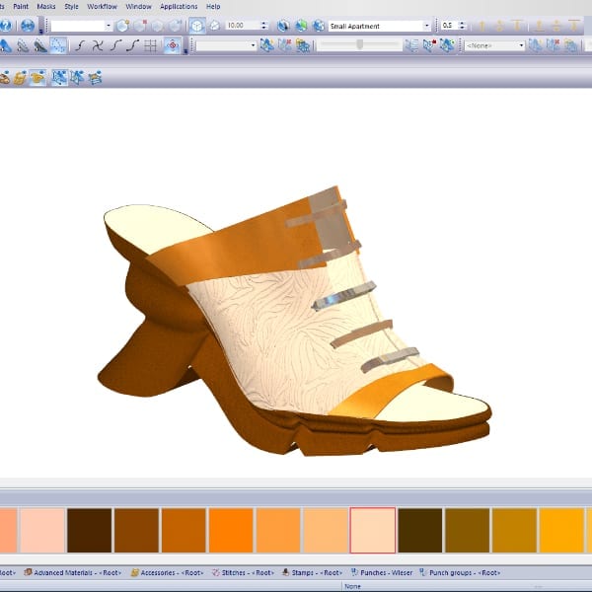
Task: Click the blue globe icon beside Help button
Action: pos(28,25)
